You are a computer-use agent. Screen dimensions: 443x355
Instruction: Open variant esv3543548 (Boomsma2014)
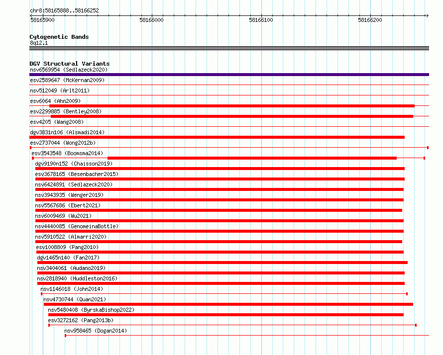coord(67,153)
